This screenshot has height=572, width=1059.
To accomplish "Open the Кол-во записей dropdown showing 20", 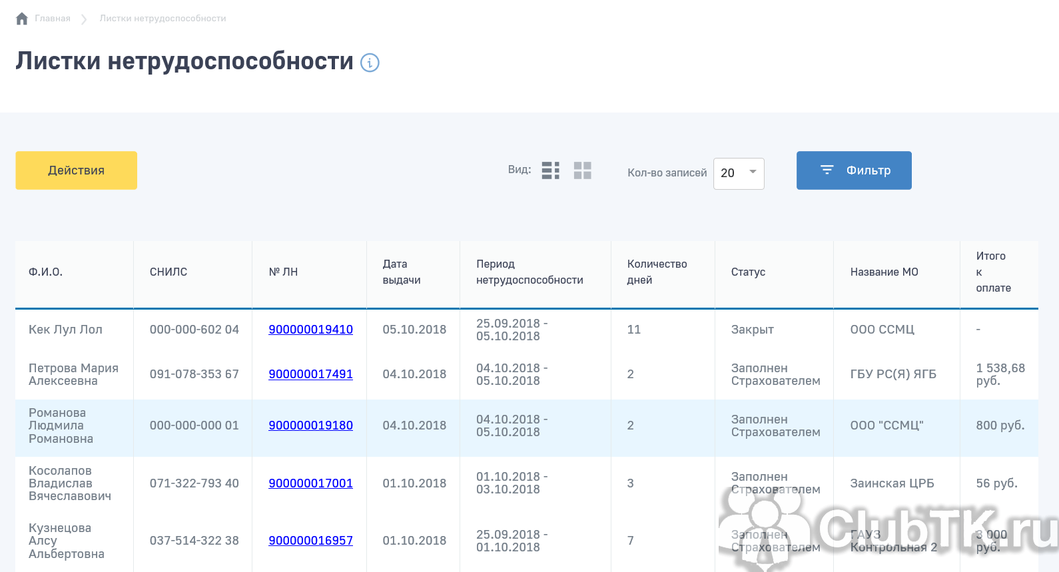I will pyautogui.click(x=739, y=173).
